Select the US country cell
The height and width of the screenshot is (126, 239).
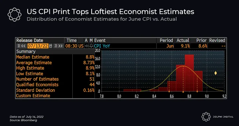(x=81, y=46)
